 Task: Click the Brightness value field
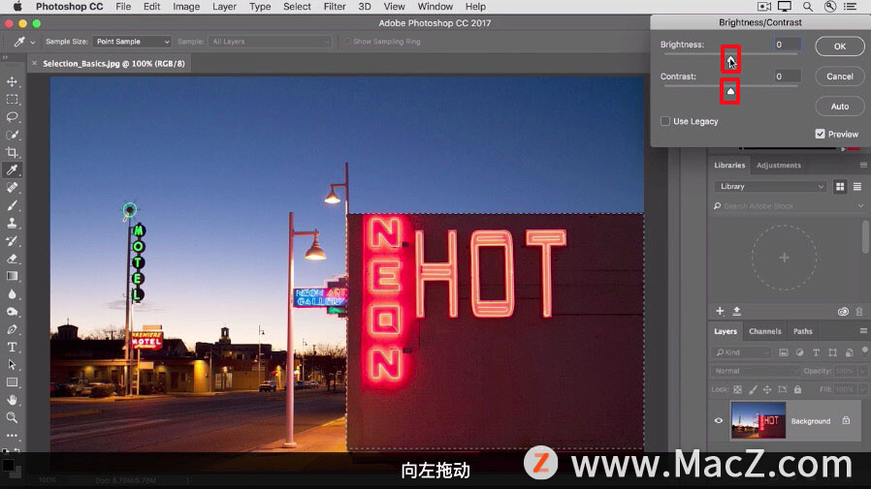coord(788,45)
